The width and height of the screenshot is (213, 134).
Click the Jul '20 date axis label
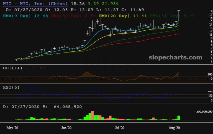tap(119, 128)
